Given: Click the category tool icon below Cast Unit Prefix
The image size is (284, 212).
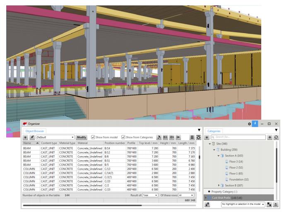Looking at the screenshot, I should (x=207, y=205).
